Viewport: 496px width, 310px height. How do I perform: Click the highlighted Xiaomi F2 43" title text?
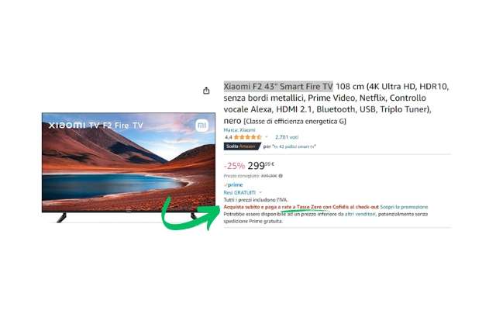(x=278, y=86)
